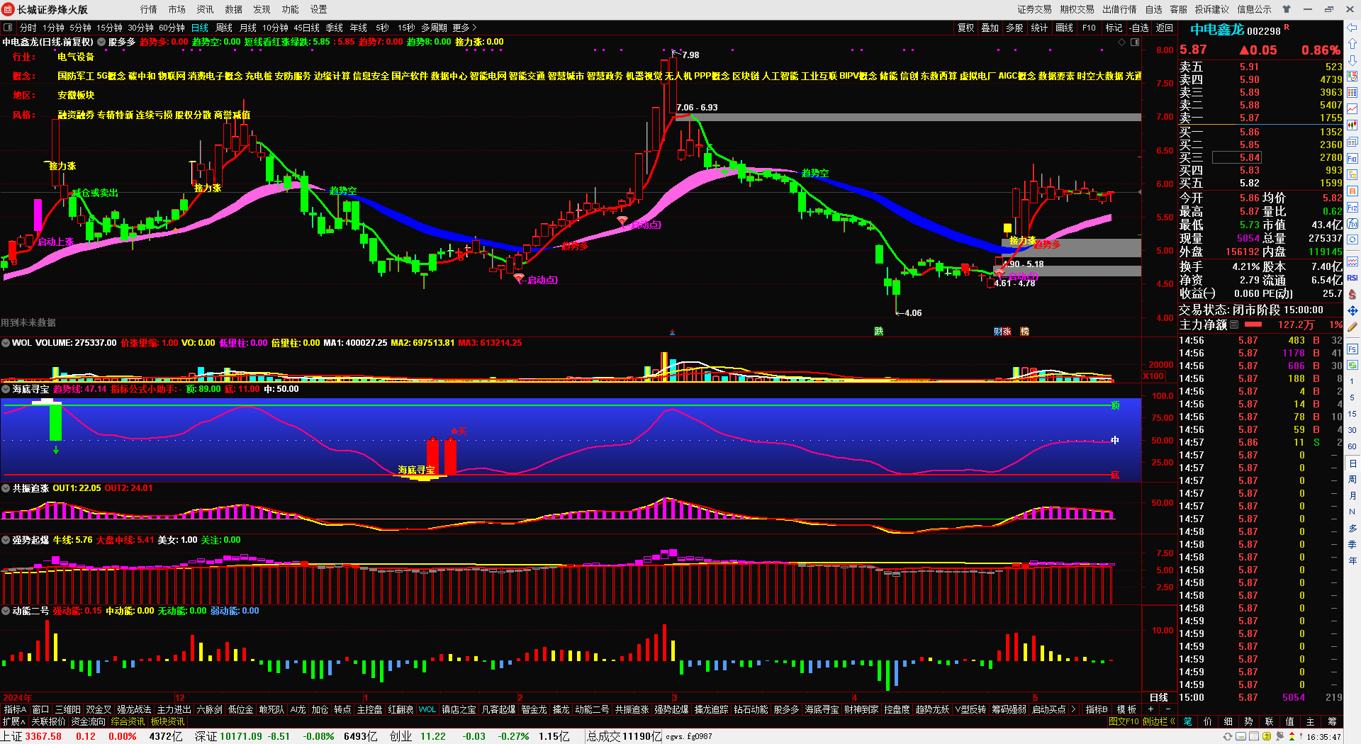Screen dimensions: 1361x744
Task: Expand the 扩展 panel toggle
Action: [14, 721]
